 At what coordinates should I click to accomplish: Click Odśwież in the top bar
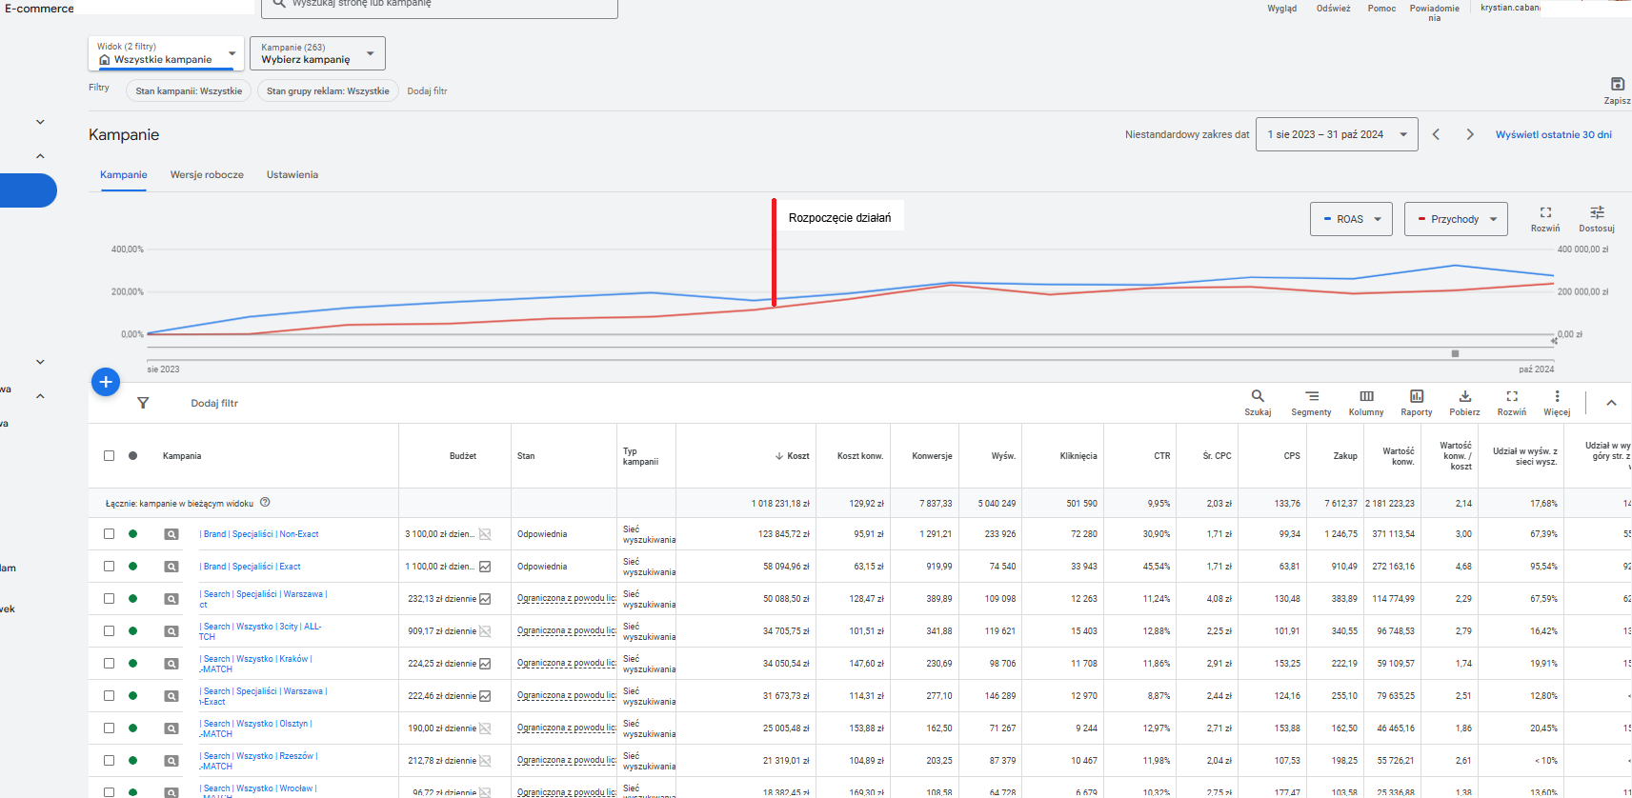(x=1333, y=9)
